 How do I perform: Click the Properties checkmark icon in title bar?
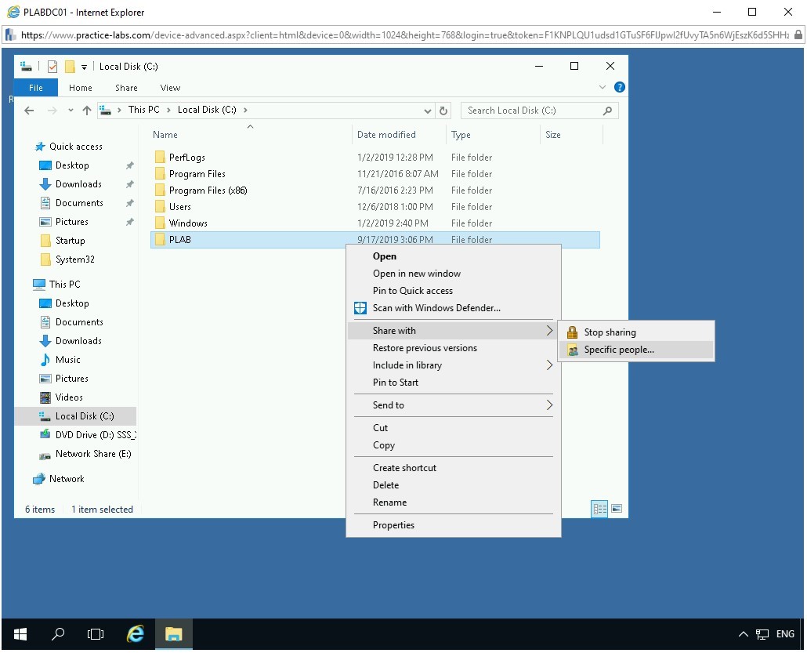[52, 67]
